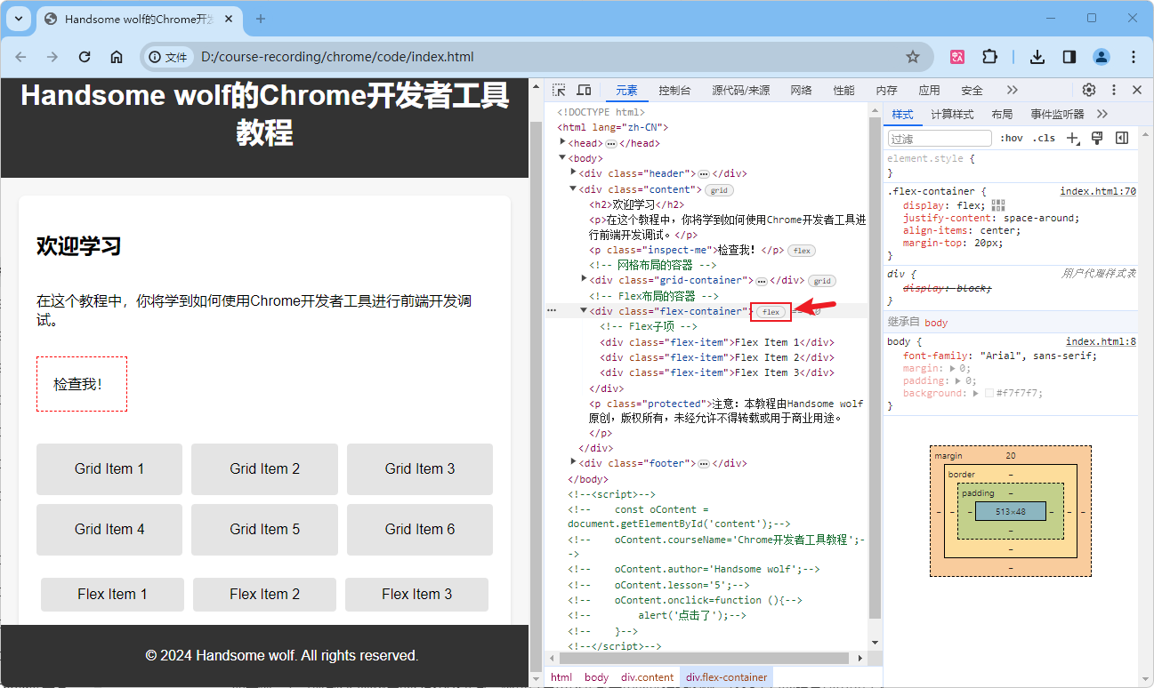Open the 事件监听器 sidebar tab
Viewport: 1154px width, 688px height.
point(1058,114)
